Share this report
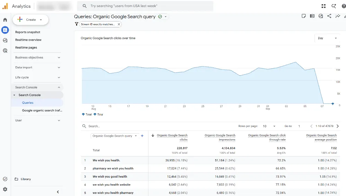 [x=329, y=16]
